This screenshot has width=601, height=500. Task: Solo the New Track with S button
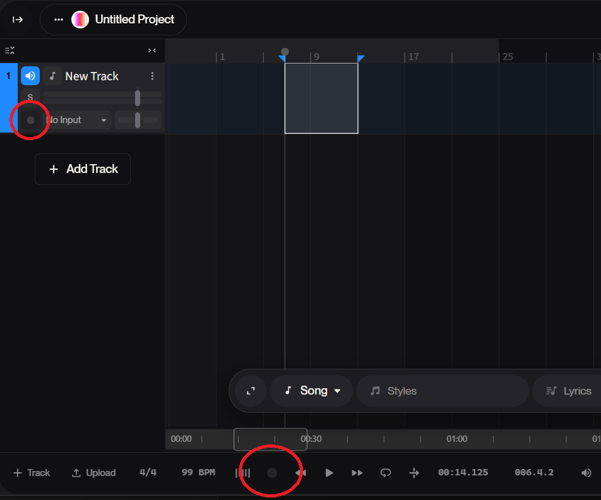[x=30, y=97]
